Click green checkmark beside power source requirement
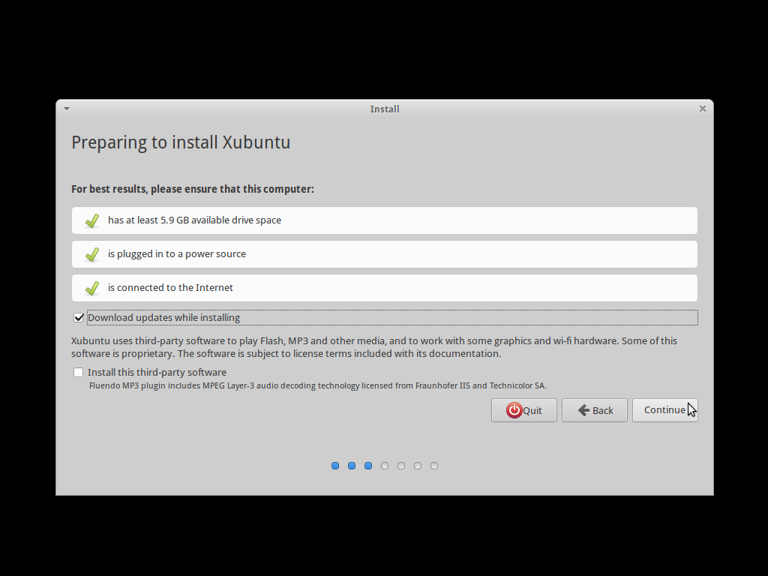The image size is (768, 576). tap(92, 255)
